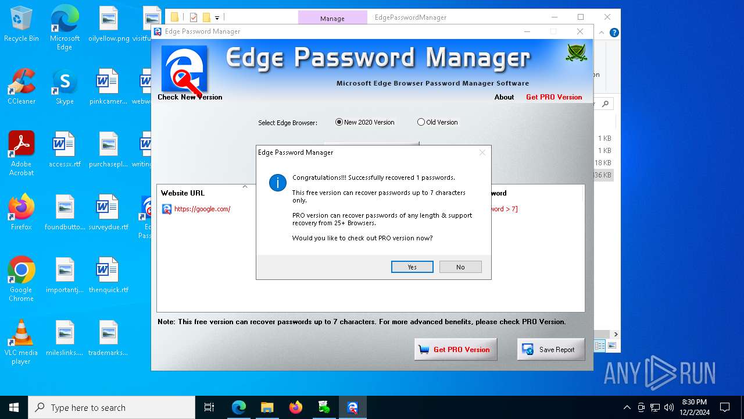Image resolution: width=744 pixels, height=419 pixels.
Task: Click the Save Report button
Action: (551, 350)
